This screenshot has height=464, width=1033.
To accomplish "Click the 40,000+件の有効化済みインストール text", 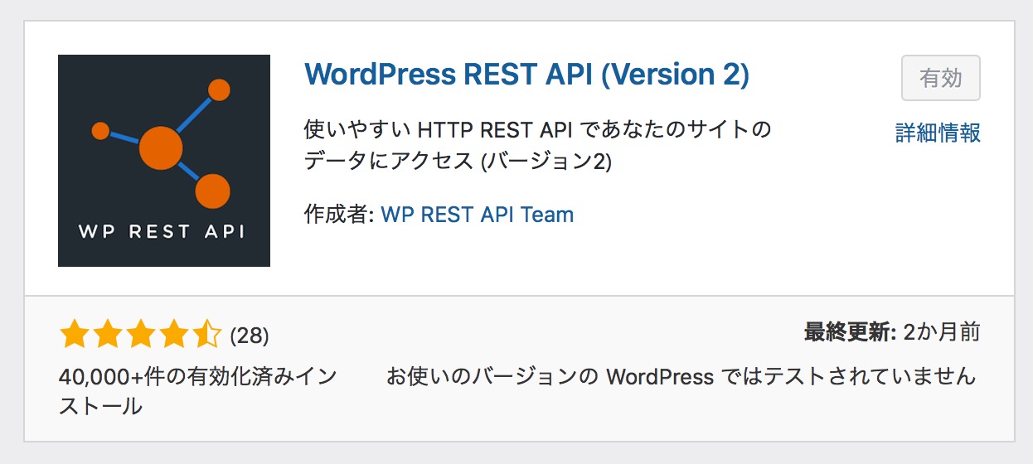I will pyautogui.click(x=198, y=391).
